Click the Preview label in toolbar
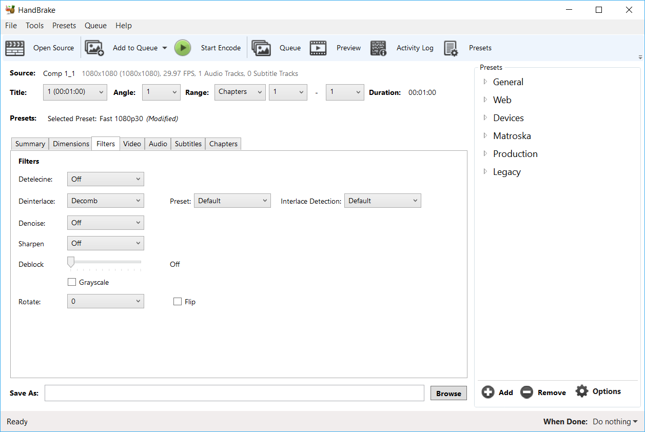The height and width of the screenshot is (432, 645). 349,48
